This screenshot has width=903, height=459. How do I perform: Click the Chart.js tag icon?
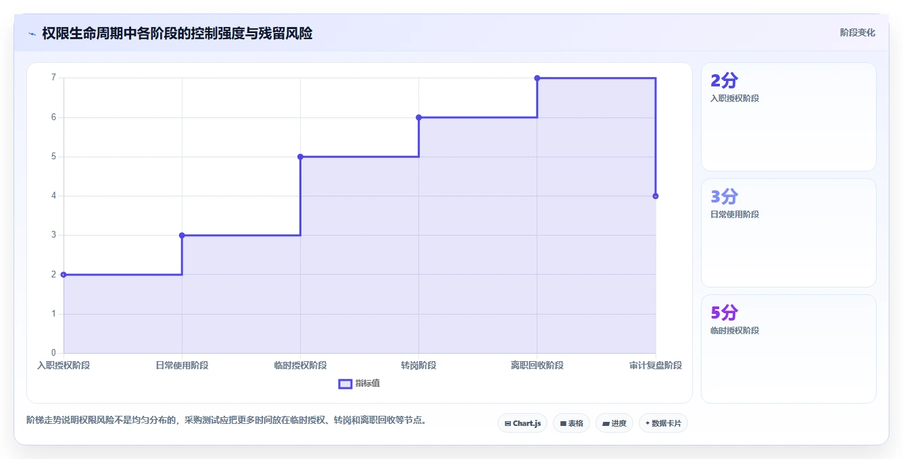pyautogui.click(x=508, y=424)
